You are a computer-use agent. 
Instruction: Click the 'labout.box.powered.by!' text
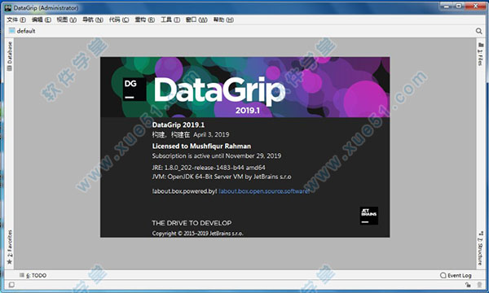click(x=184, y=191)
